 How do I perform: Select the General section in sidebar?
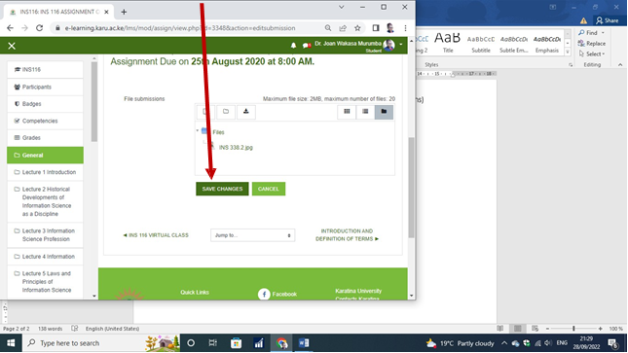click(45, 156)
